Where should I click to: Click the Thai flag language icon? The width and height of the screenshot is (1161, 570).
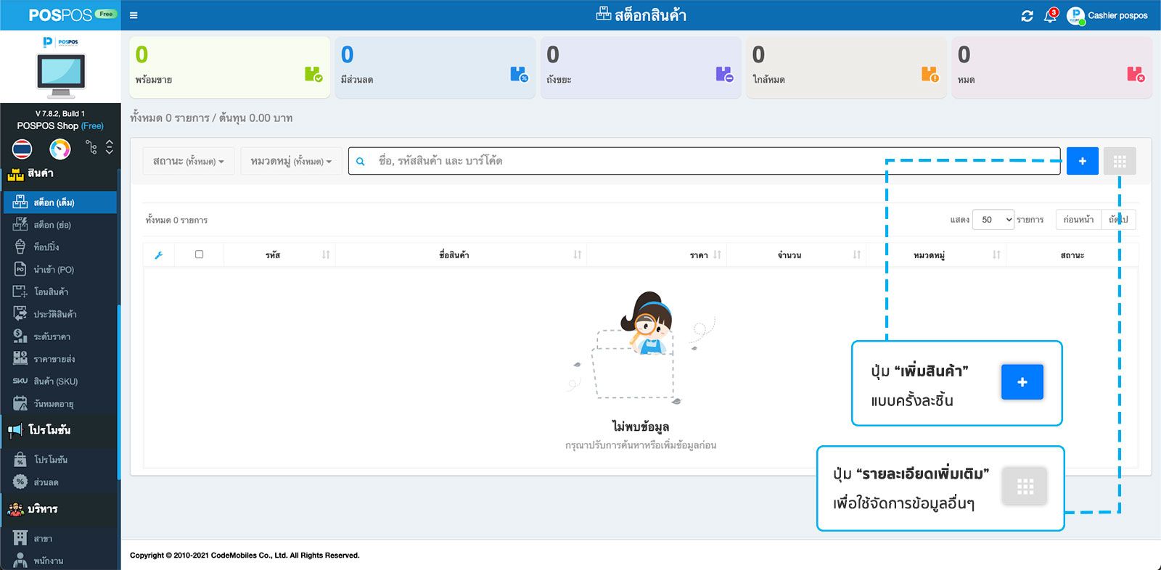pos(22,149)
